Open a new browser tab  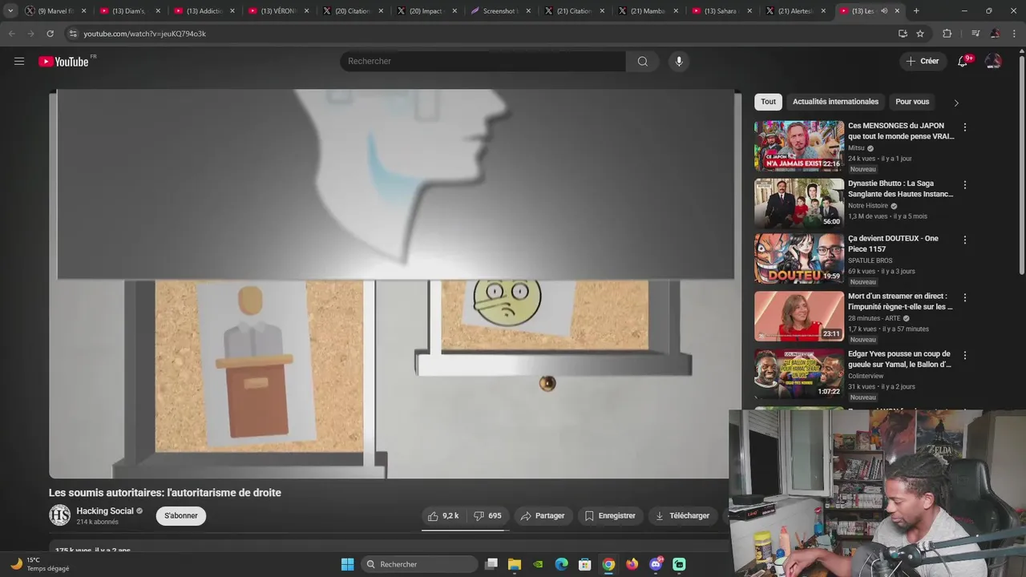click(916, 10)
